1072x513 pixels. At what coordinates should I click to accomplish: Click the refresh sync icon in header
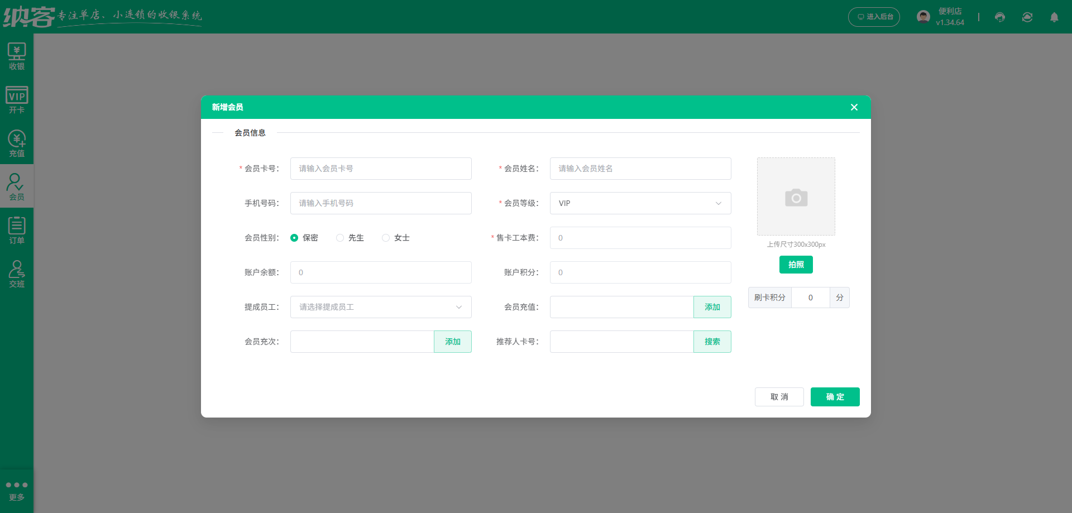[x=1027, y=17]
